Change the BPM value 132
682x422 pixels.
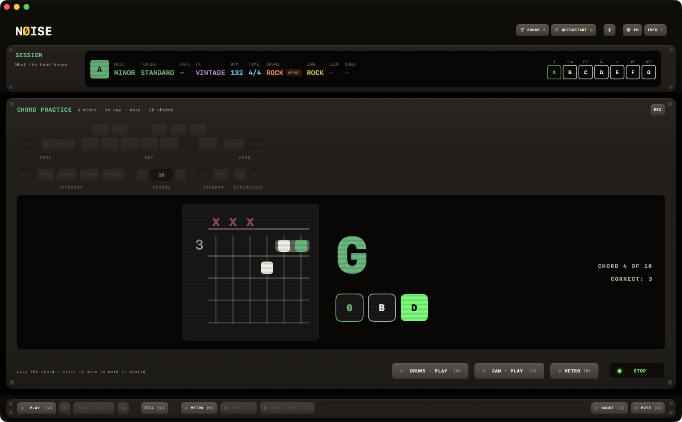point(237,73)
